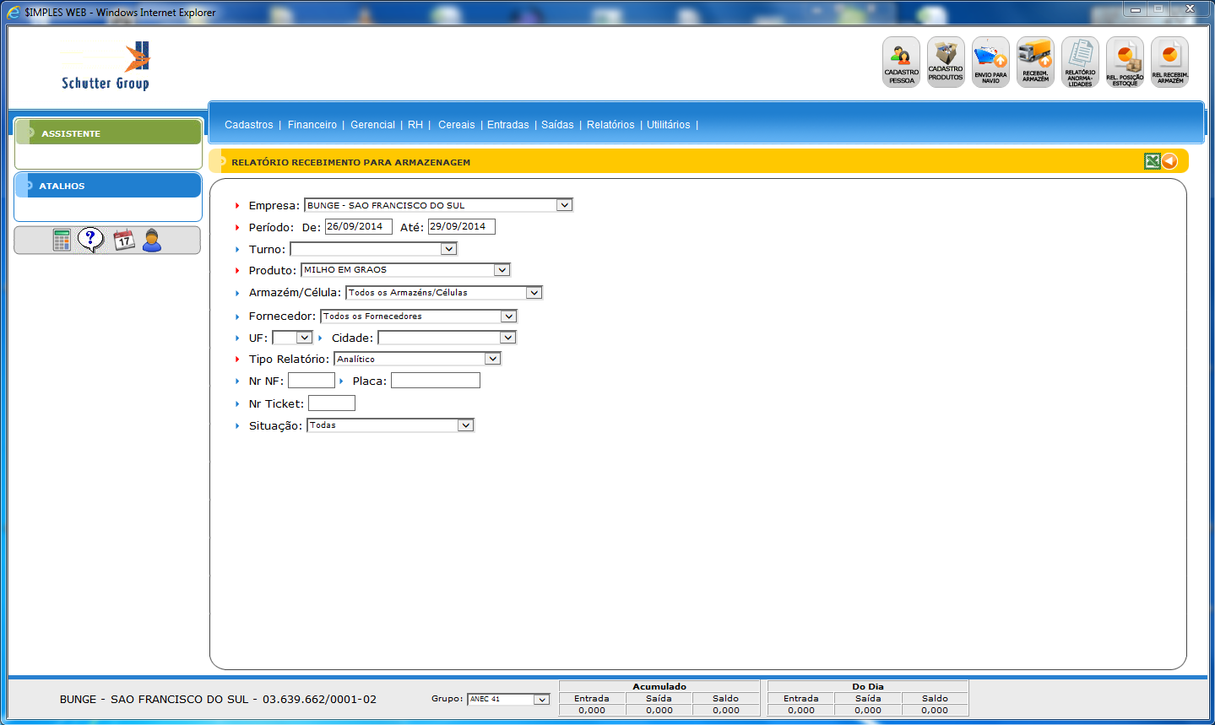The width and height of the screenshot is (1215, 725).
Task: Open the calculator icon in sidebar
Action: [62, 241]
